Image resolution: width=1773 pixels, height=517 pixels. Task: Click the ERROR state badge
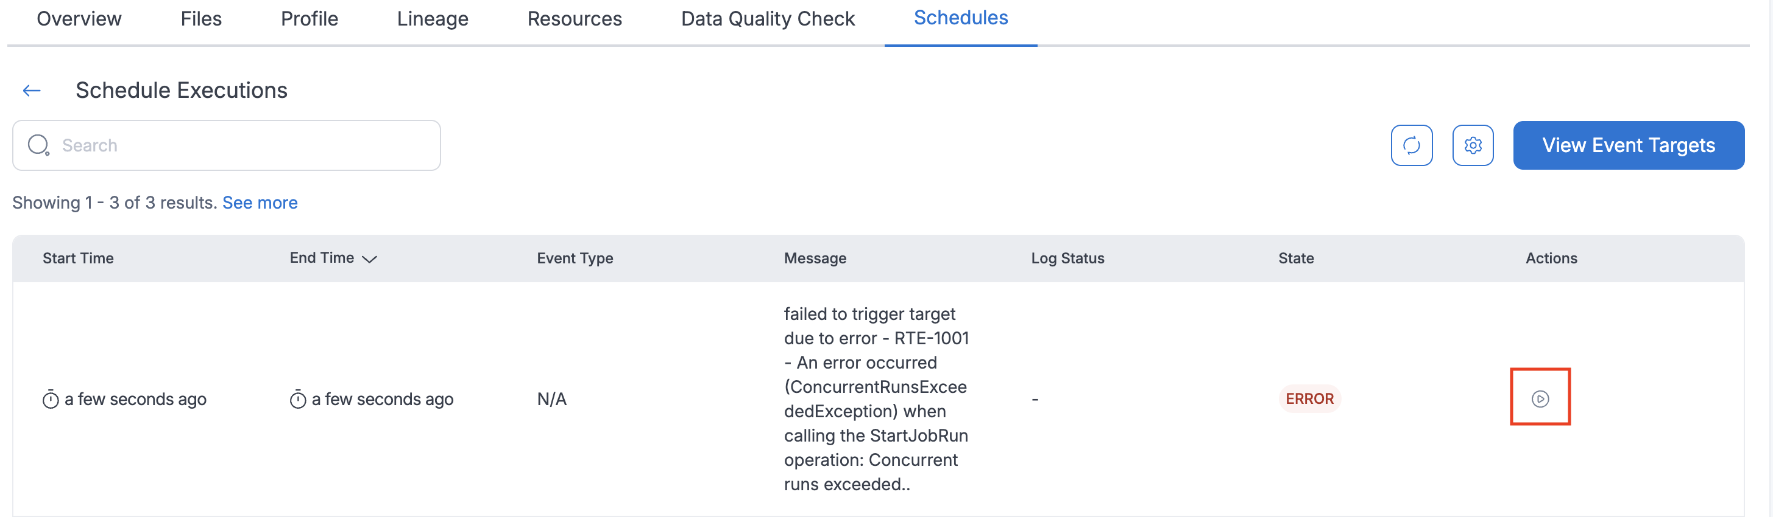point(1309,399)
